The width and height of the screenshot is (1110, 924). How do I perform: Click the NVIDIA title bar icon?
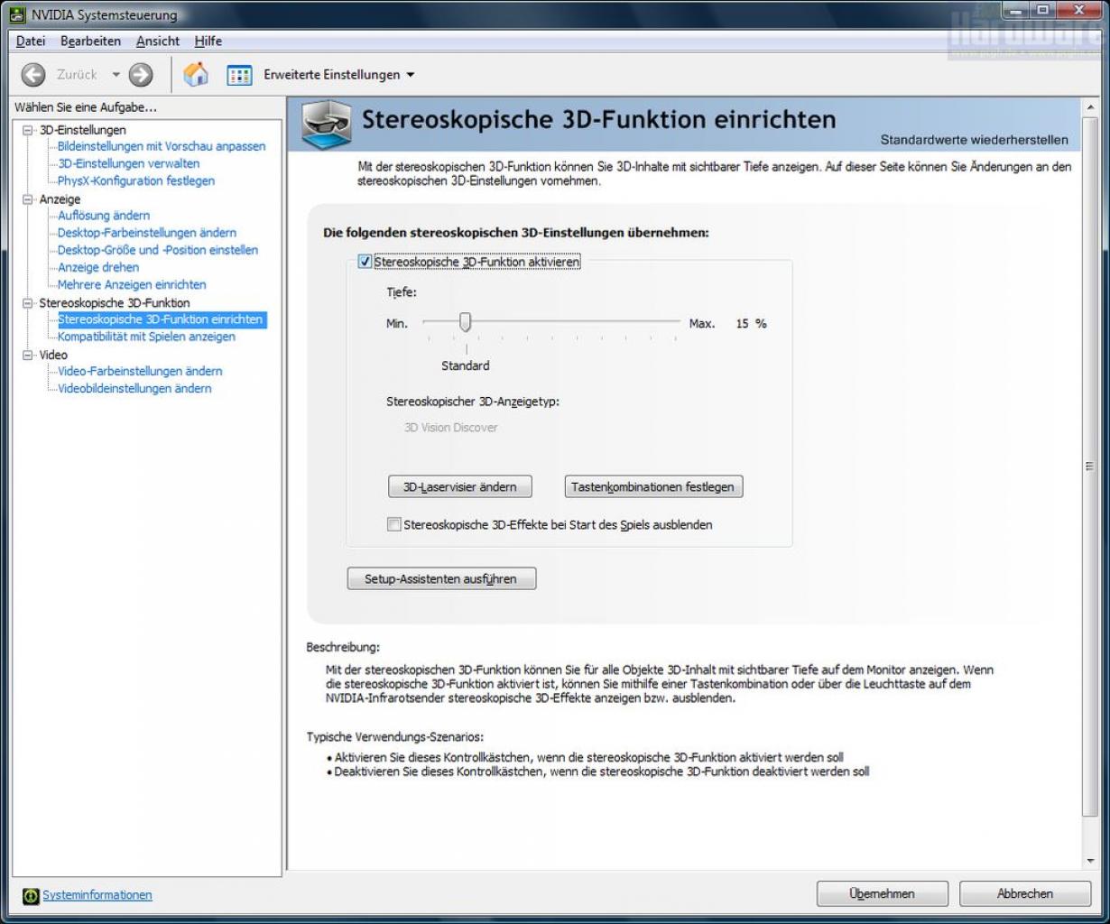pyautogui.click(x=17, y=14)
